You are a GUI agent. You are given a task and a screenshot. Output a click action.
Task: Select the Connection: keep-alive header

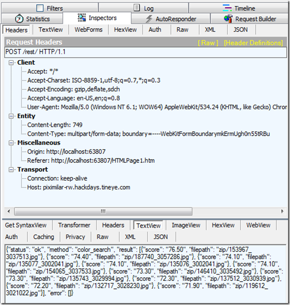(x=57, y=178)
